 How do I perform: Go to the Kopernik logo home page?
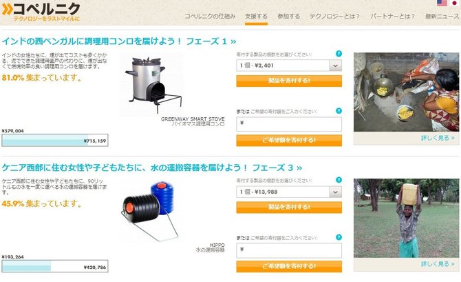(41, 12)
